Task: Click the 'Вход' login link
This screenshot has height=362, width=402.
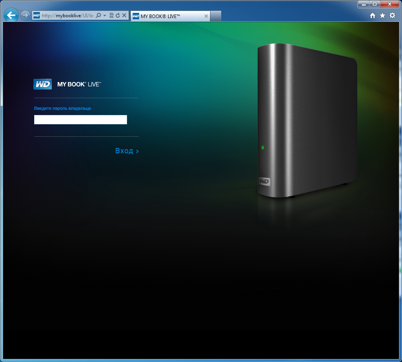Action: (x=124, y=151)
